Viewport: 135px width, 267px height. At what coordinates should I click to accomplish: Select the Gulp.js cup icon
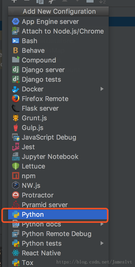click(x=16, y=128)
